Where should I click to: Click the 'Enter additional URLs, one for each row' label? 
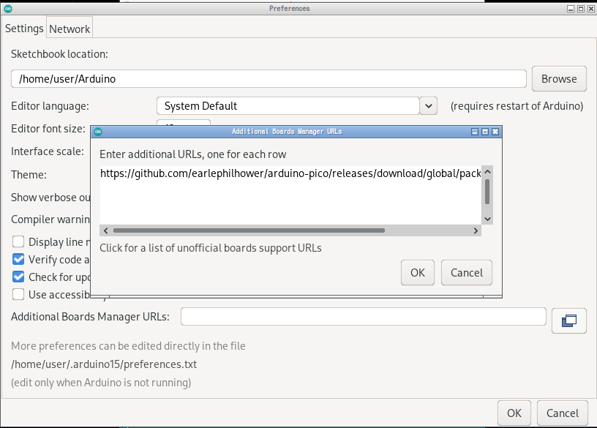(x=192, y=154)
